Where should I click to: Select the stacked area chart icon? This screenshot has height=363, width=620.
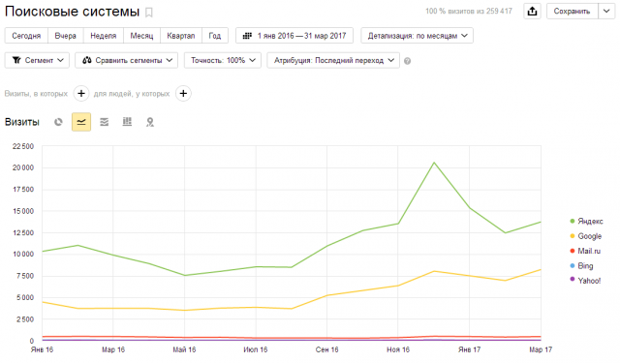tap(104, 122)
